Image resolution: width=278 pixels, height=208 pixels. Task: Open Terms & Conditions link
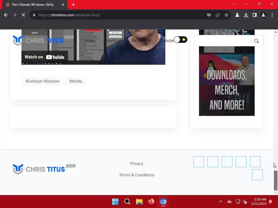tap(137, 175)
